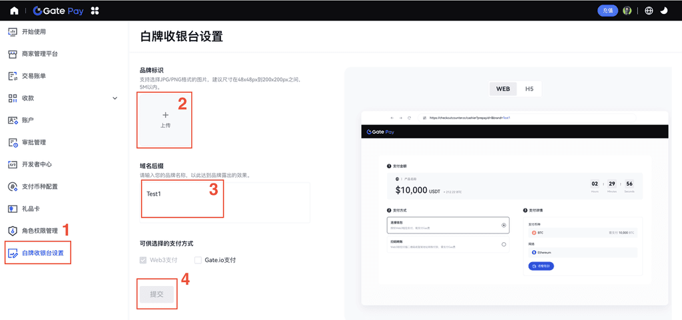Screen dimensions: 682x320
Task: Click the globe language icon
Action: click(x=649, y=11)
